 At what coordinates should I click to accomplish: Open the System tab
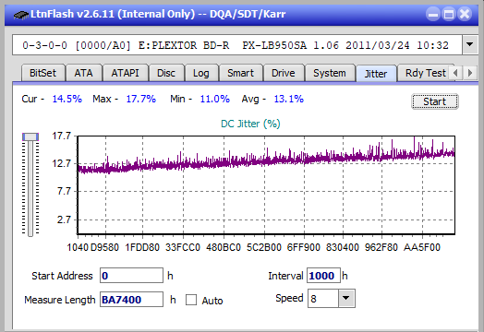330,73
